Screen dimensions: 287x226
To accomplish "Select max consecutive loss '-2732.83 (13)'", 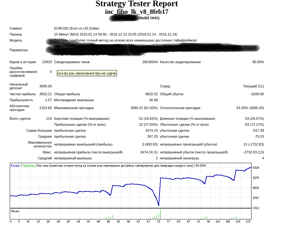I will [x=253, y=152].
